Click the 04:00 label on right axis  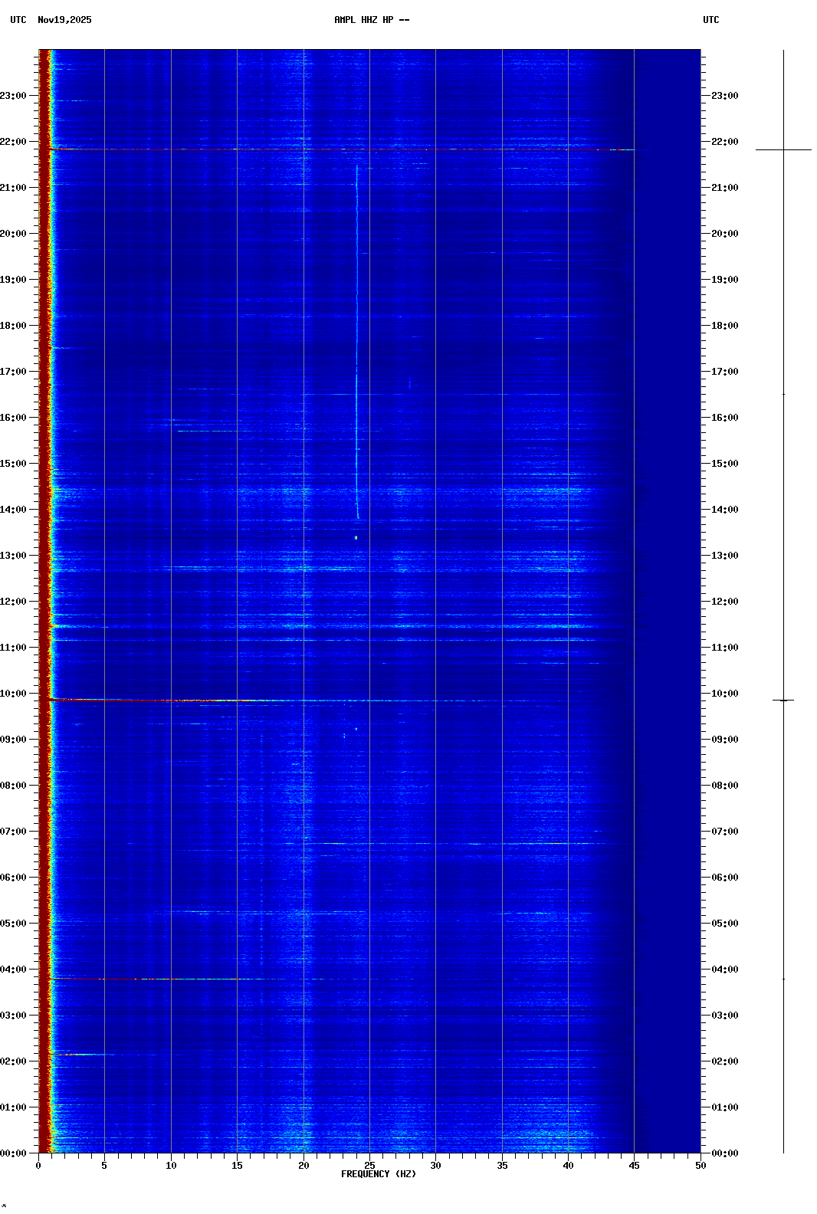point(724,970)
